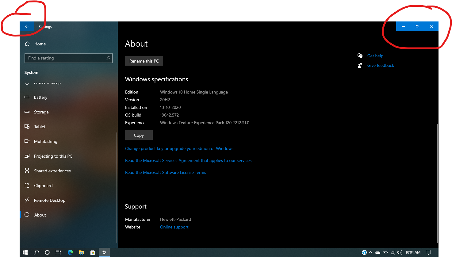Click the Get help link text

(x=375, y=56)
